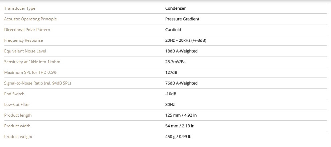Click the Sensitivity at 1kHz label
This screenshot has height=147, width=331.
32,62
